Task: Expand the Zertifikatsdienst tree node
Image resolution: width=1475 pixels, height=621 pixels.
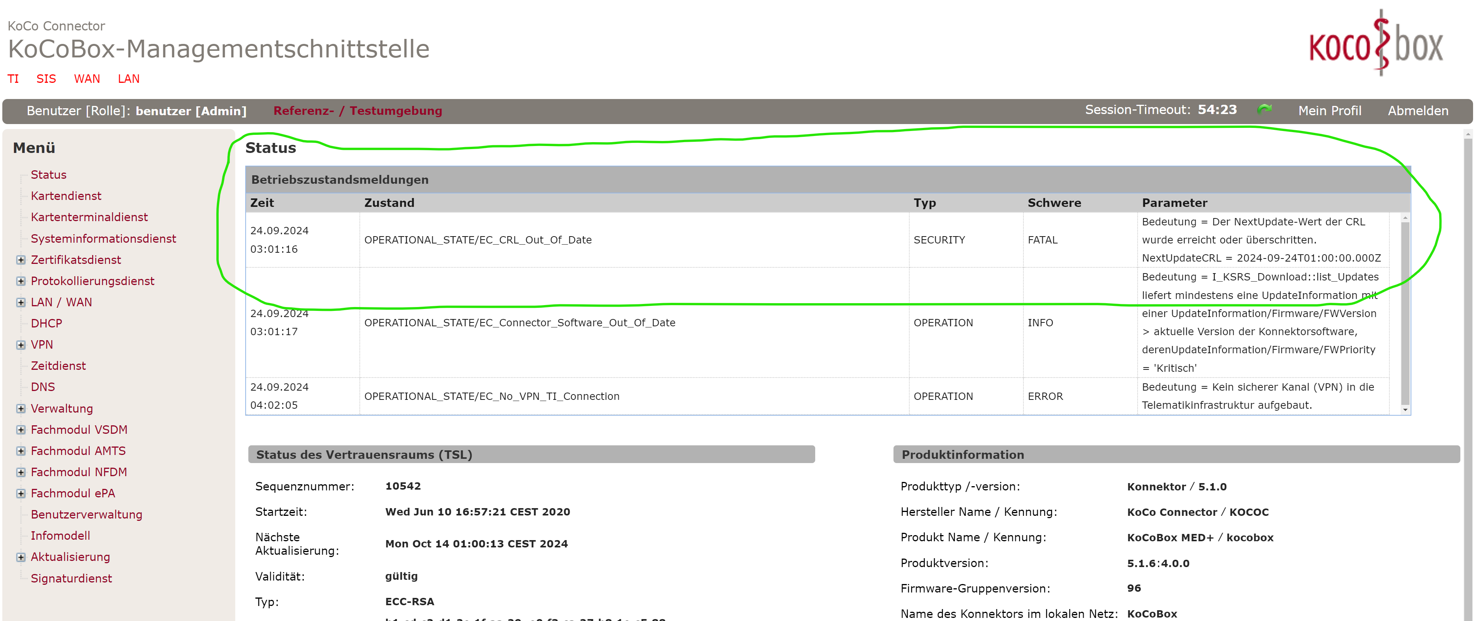Action: [x=20, y=260]
